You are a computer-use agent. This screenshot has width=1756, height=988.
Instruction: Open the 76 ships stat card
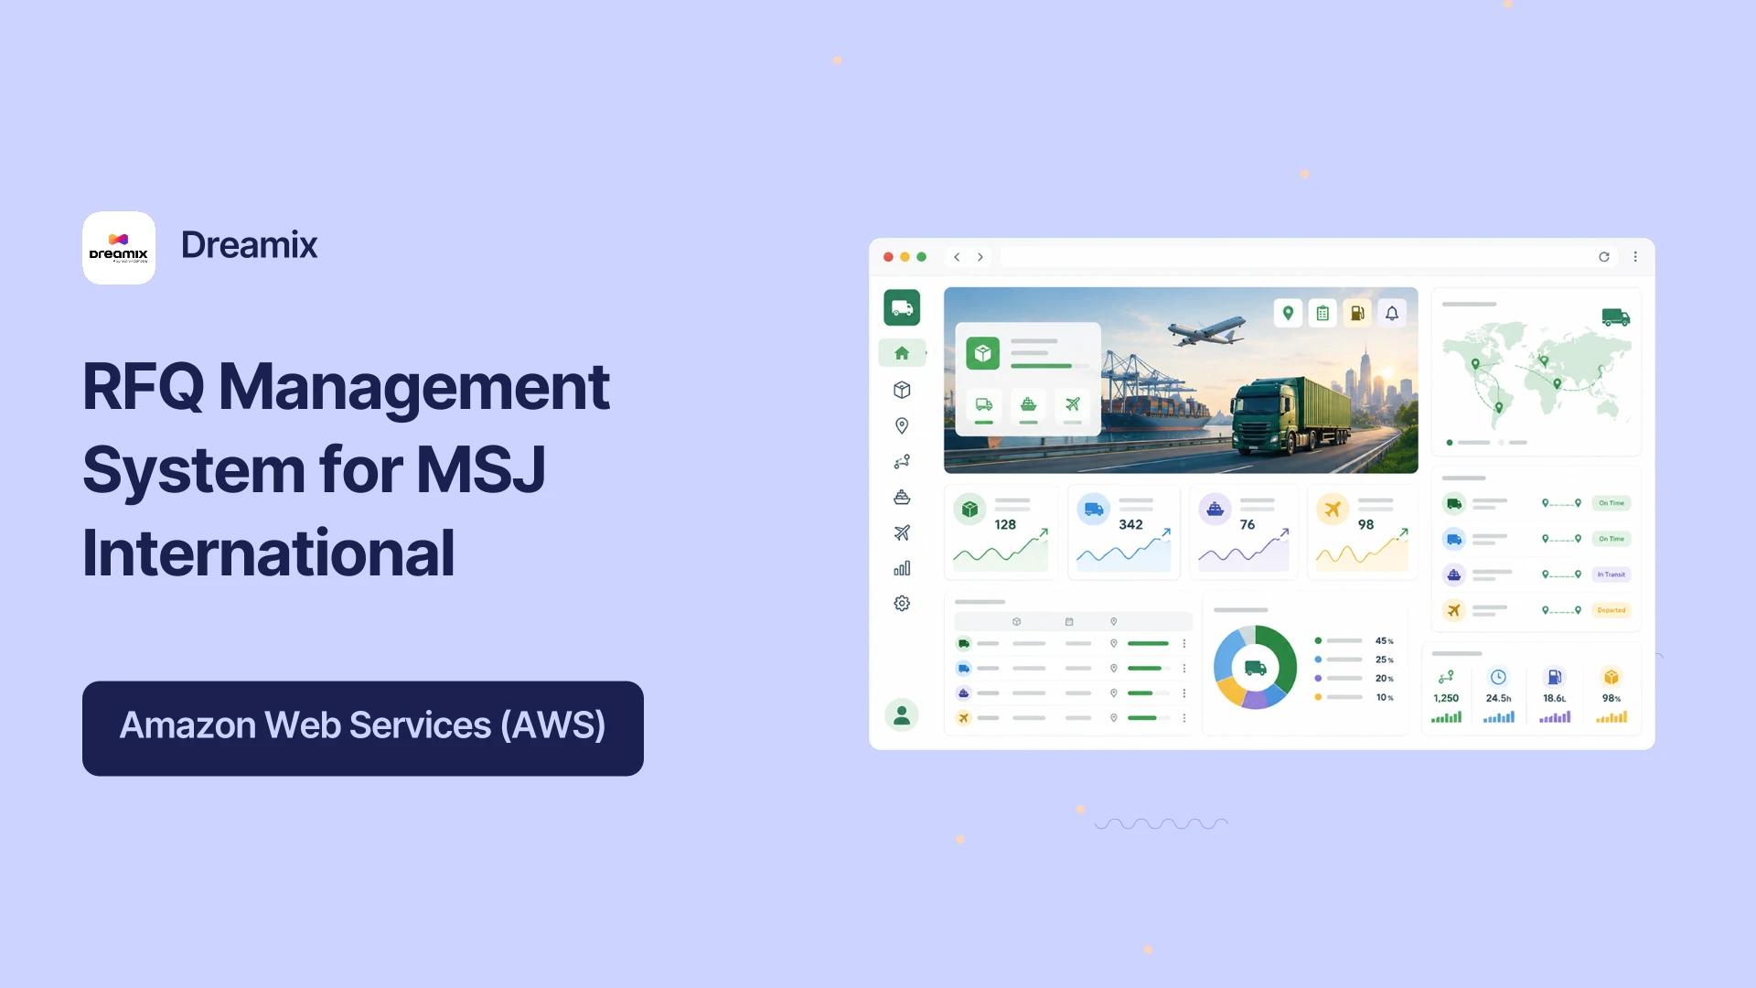click(x=1244, y=533)
